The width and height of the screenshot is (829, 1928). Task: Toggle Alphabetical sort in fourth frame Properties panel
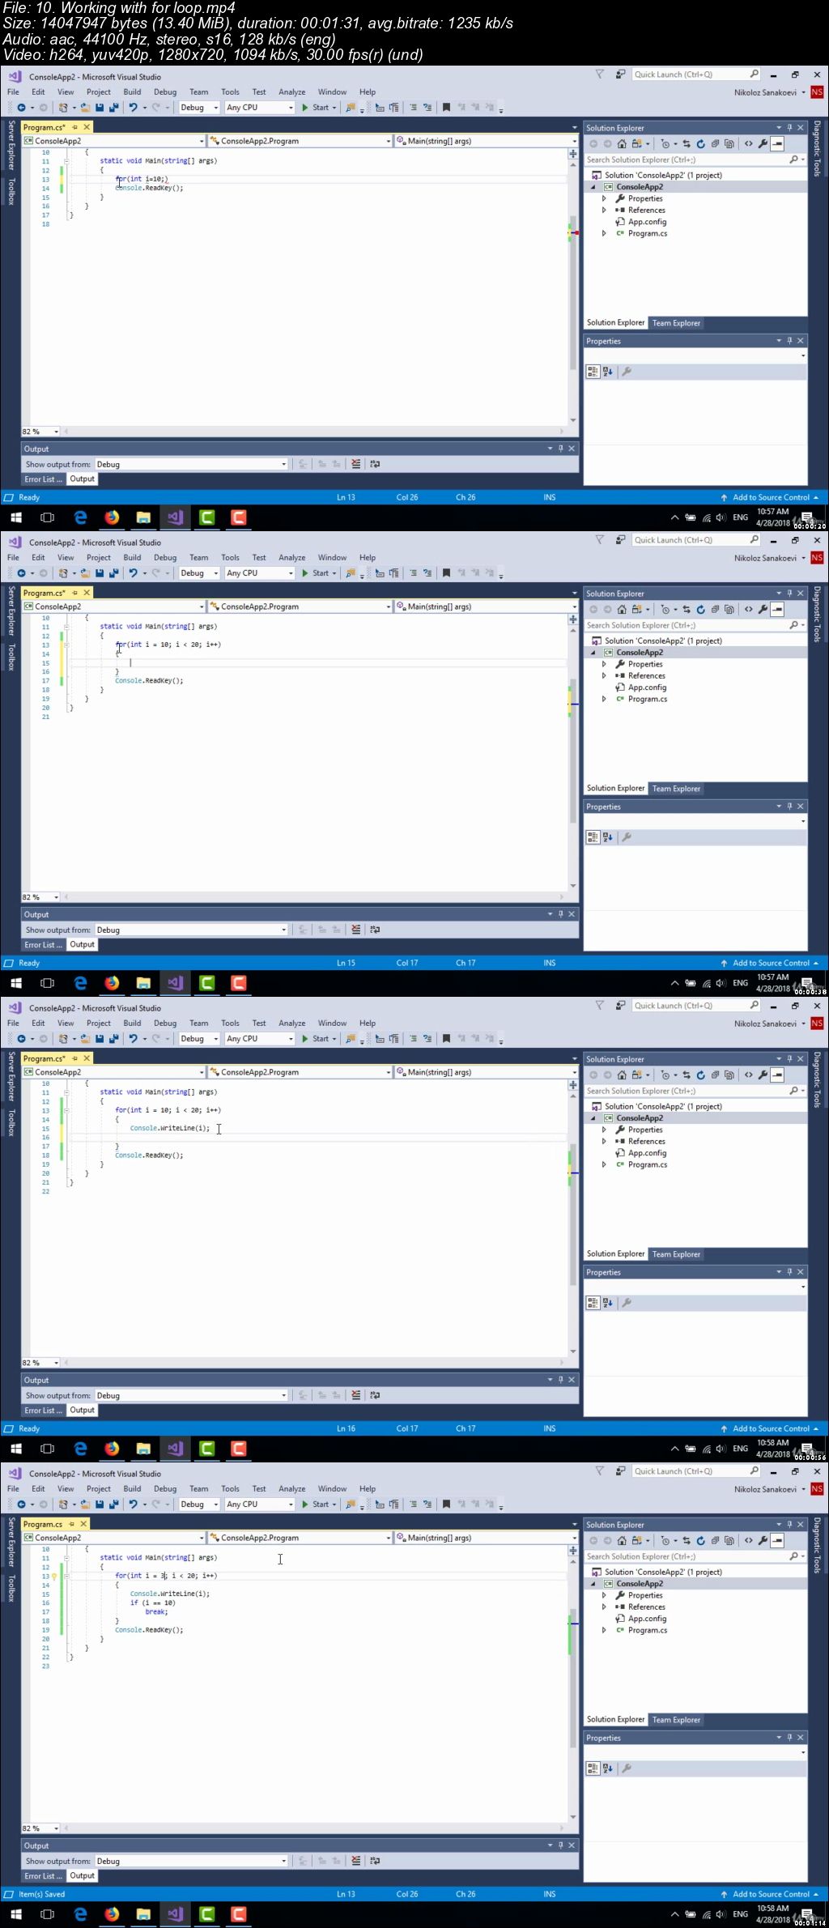coord(608,1768)
